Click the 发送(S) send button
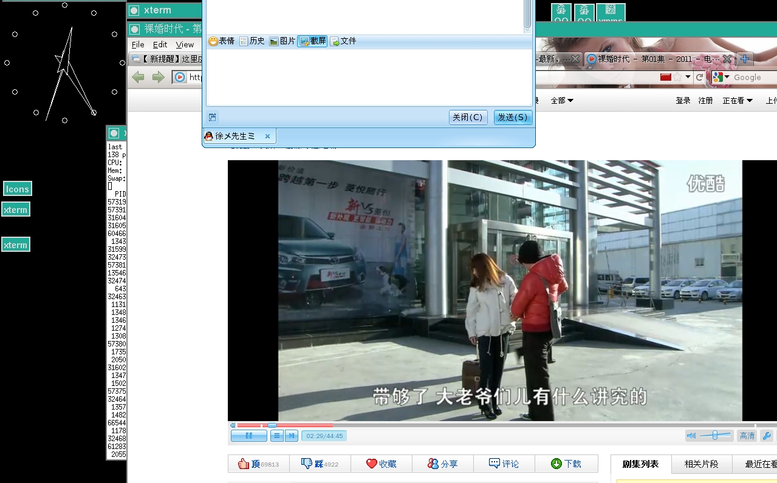 tap(513, 117)
